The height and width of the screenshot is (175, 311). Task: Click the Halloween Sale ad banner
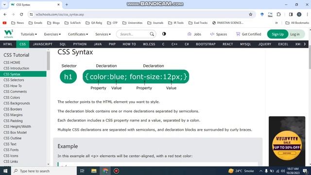coord(287,141)
